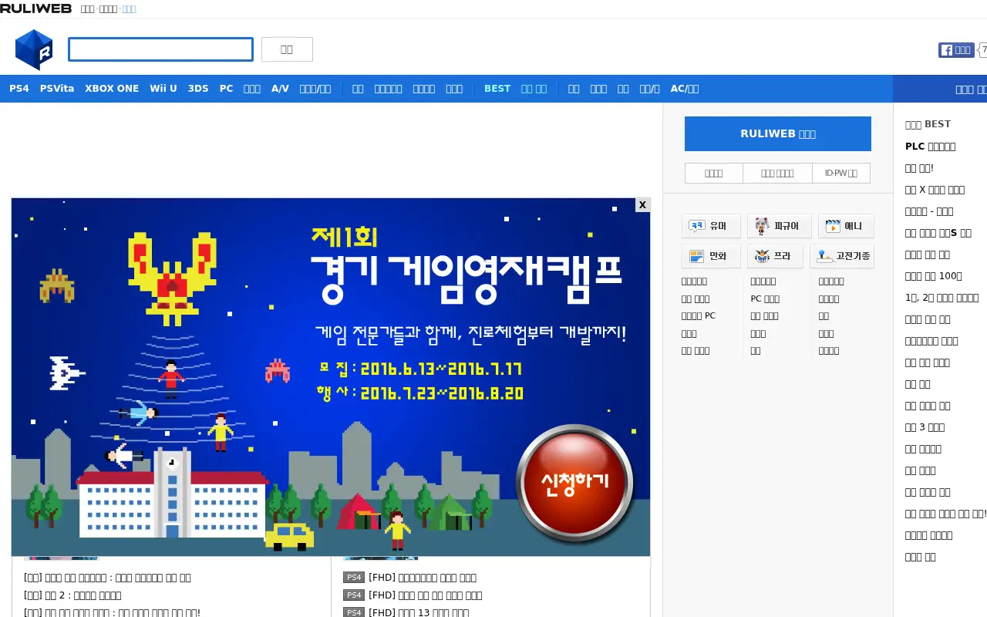Click the Facebook like icon

coord(956,50)
